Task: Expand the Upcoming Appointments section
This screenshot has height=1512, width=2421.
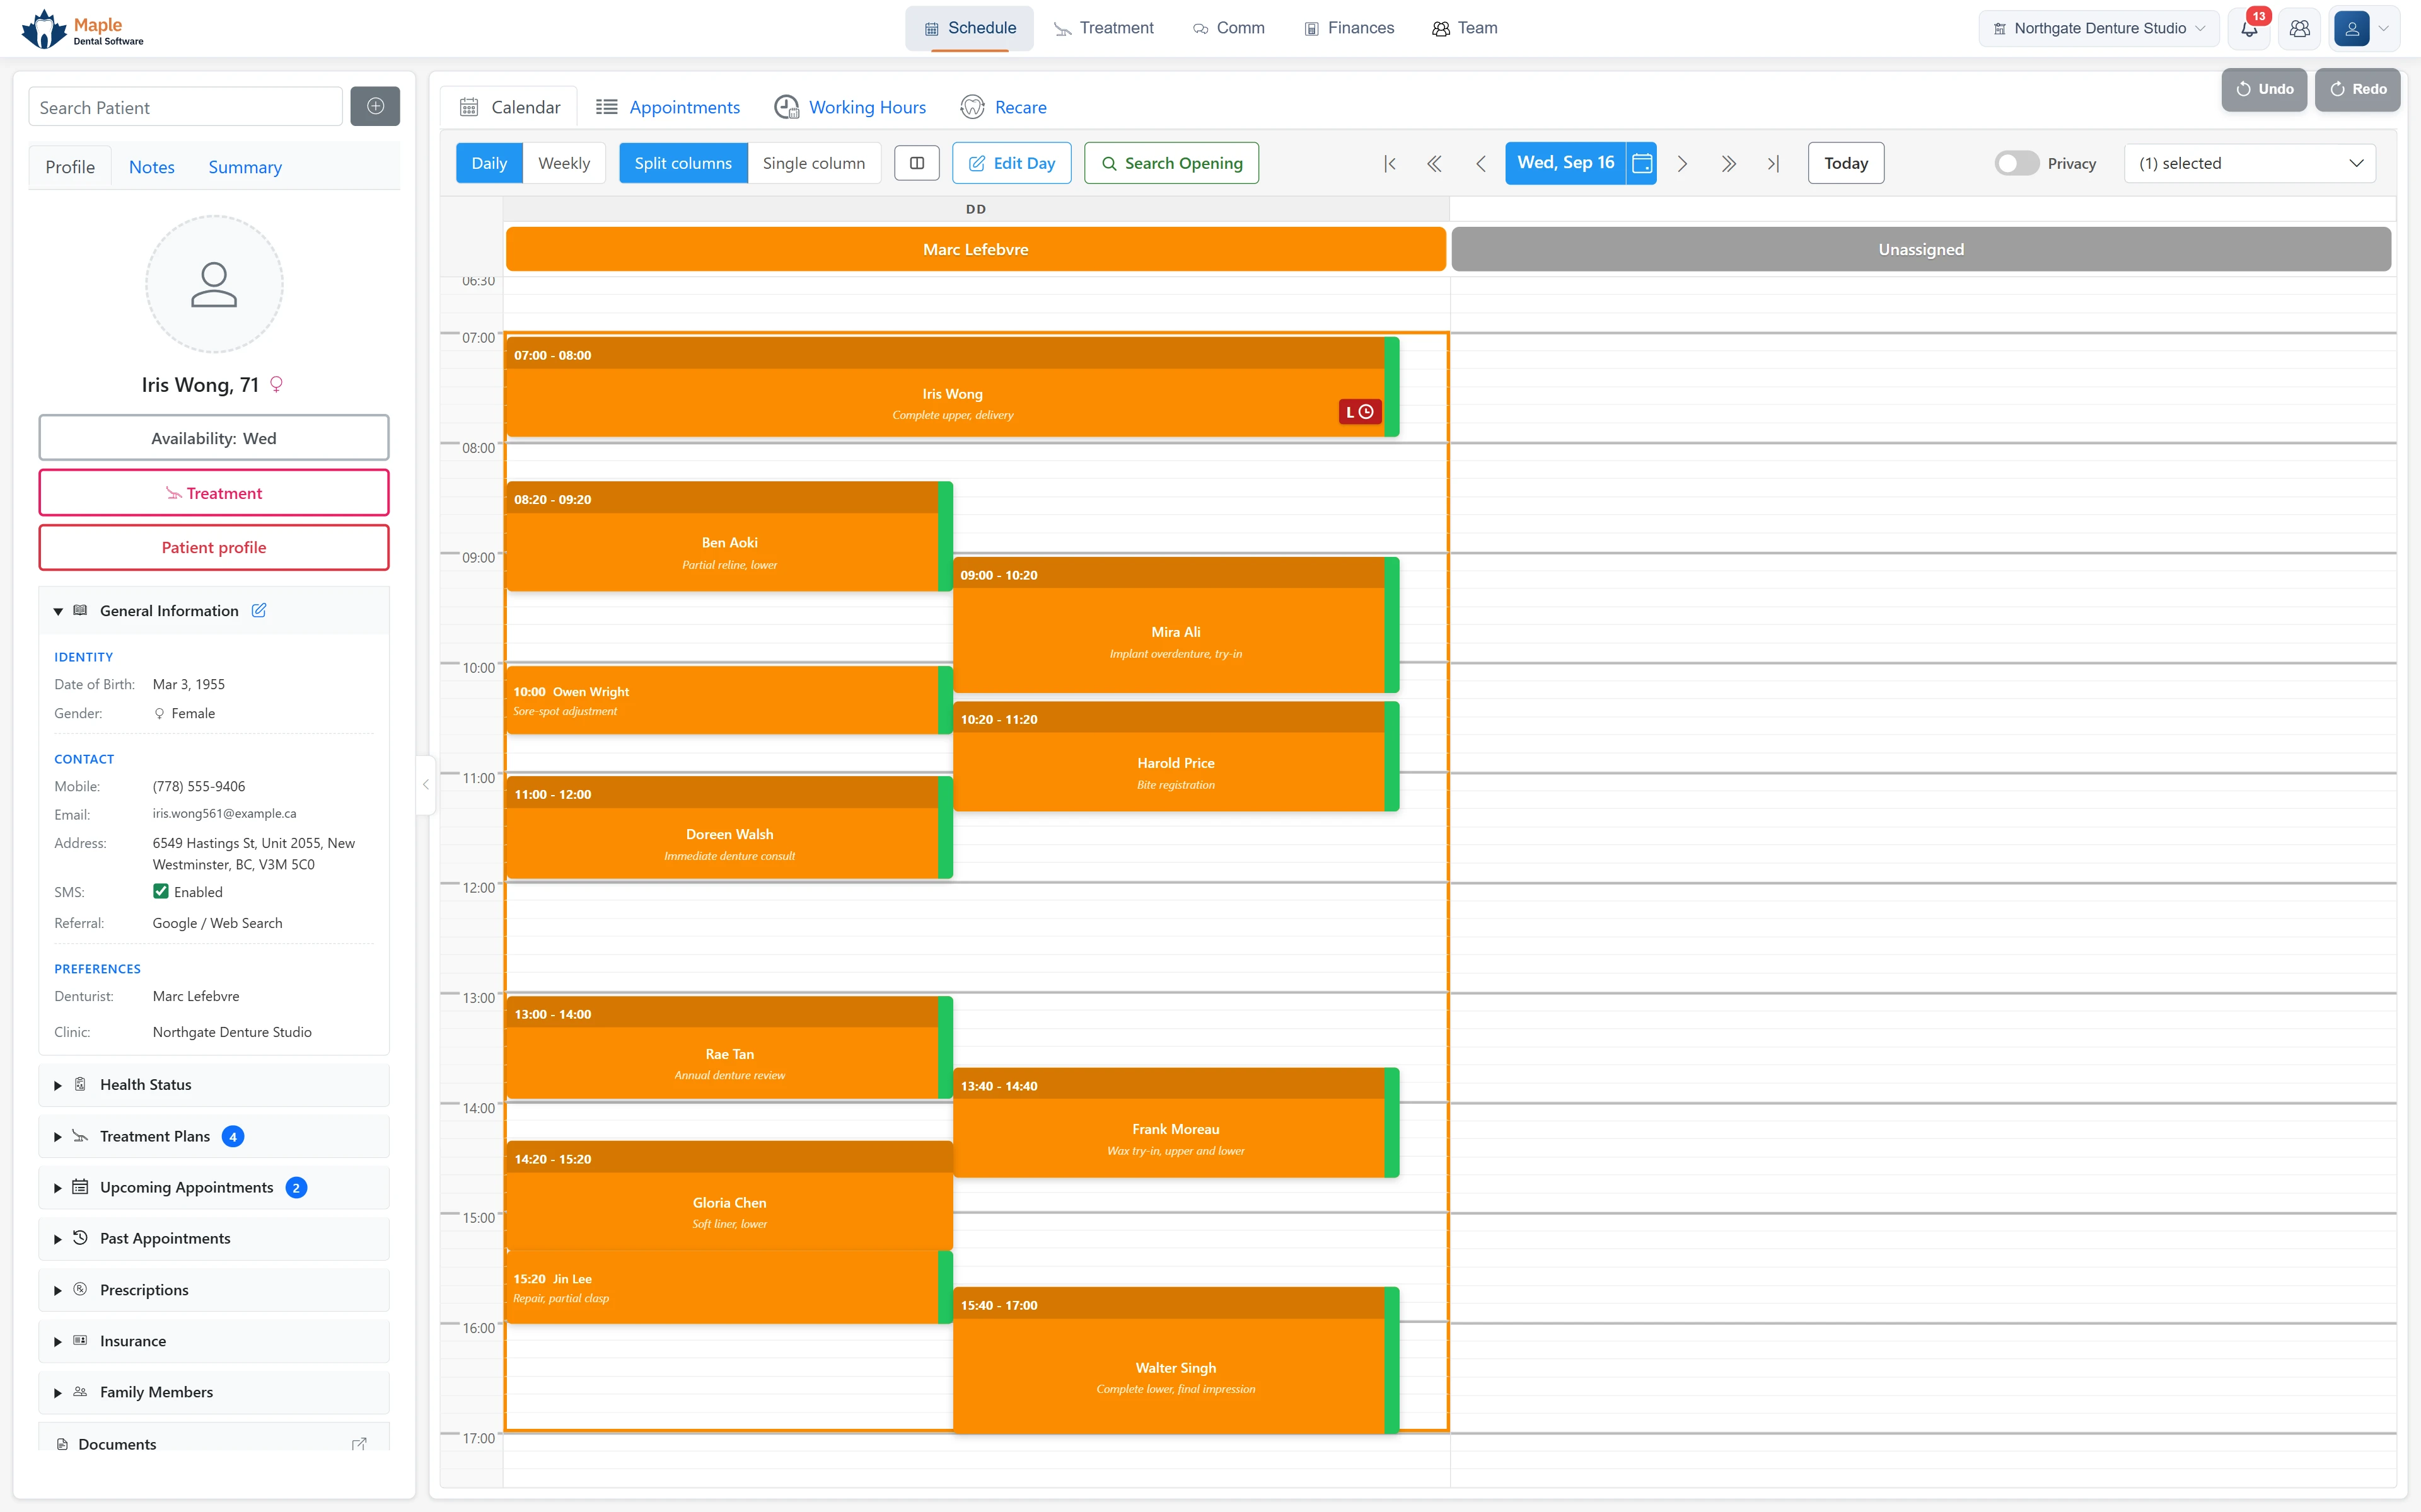Action: coord(214,1188)
